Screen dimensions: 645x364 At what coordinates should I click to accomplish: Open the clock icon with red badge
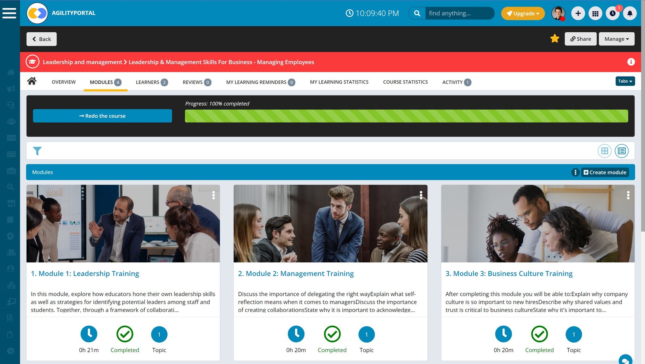coord(612,13)
